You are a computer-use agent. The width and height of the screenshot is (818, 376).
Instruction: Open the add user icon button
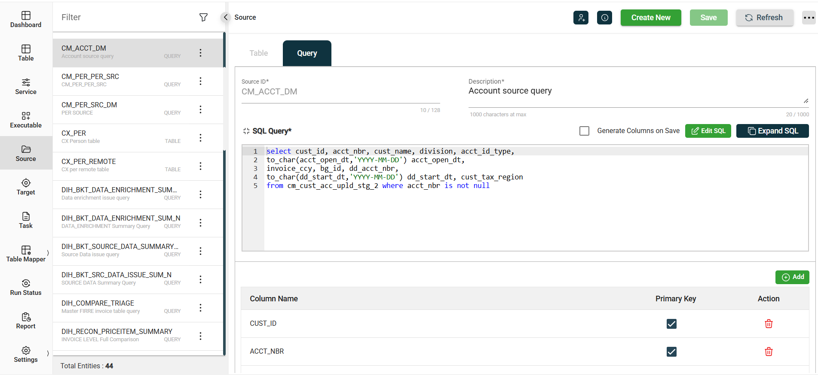click(x=581, y=18)
